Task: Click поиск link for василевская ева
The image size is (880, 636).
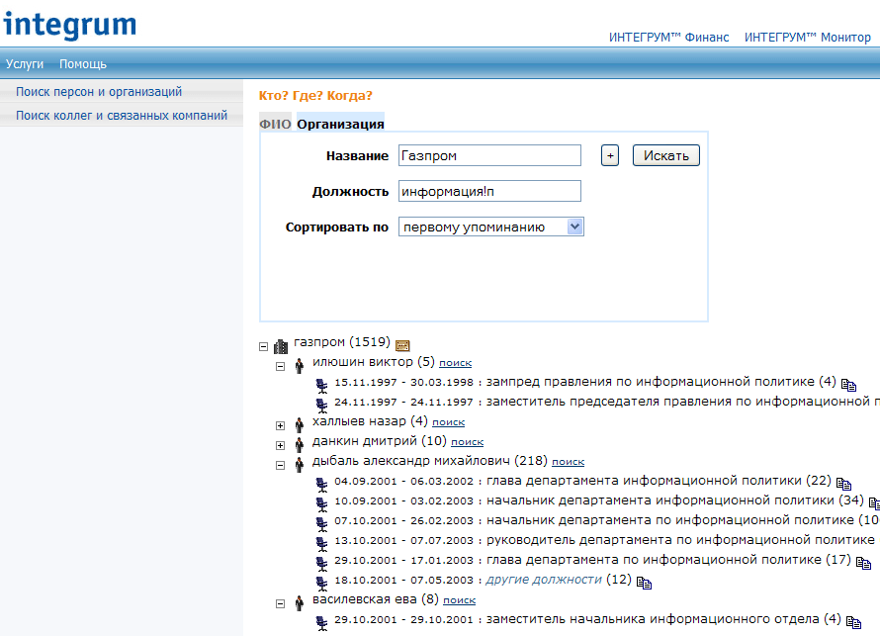Action: [459, 600]
